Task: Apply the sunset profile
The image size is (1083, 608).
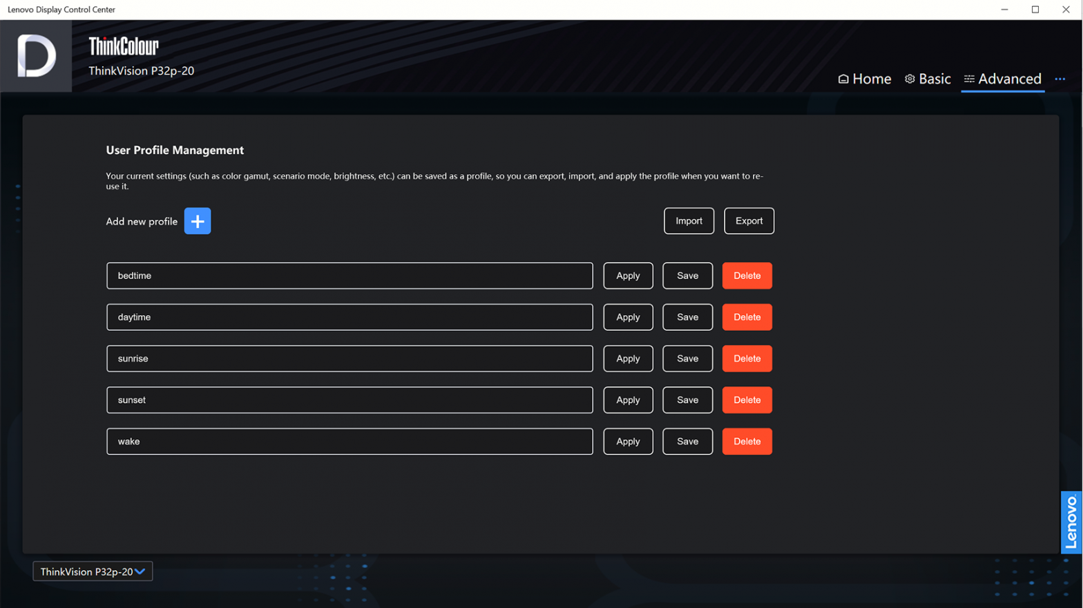Action: click(x=628, y=400)
